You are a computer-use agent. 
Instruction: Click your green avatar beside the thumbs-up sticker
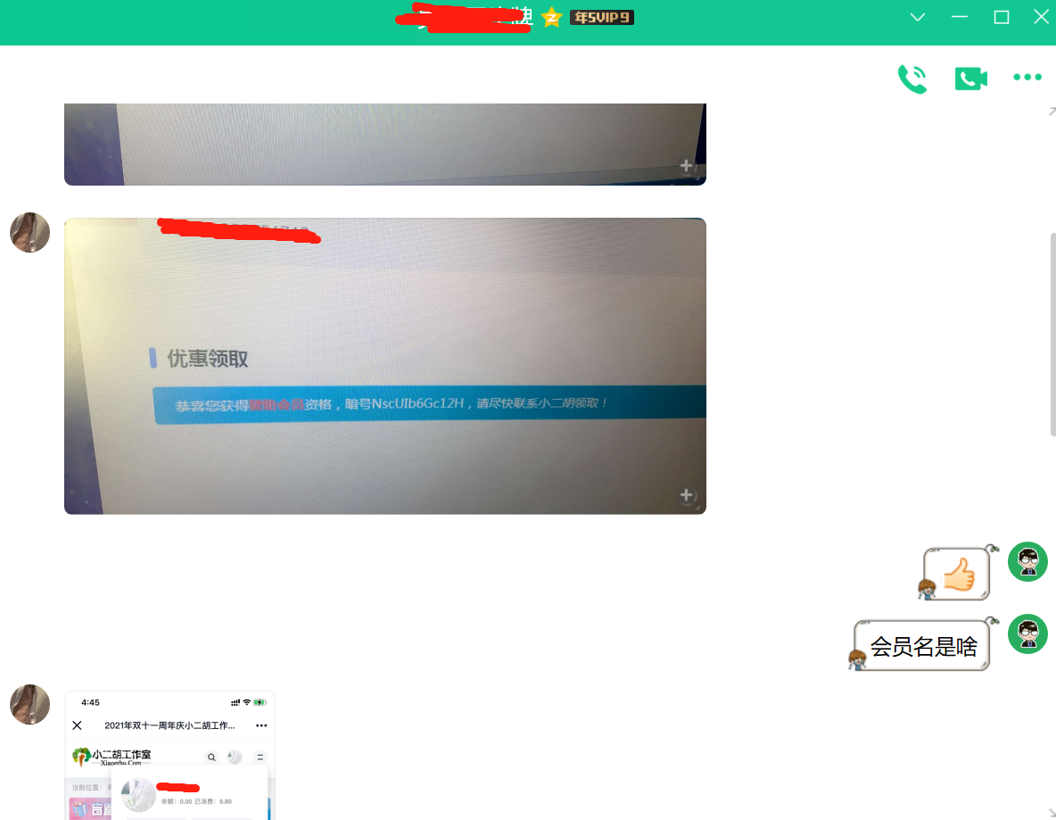pyautogui.click(x=1027, y=561)
